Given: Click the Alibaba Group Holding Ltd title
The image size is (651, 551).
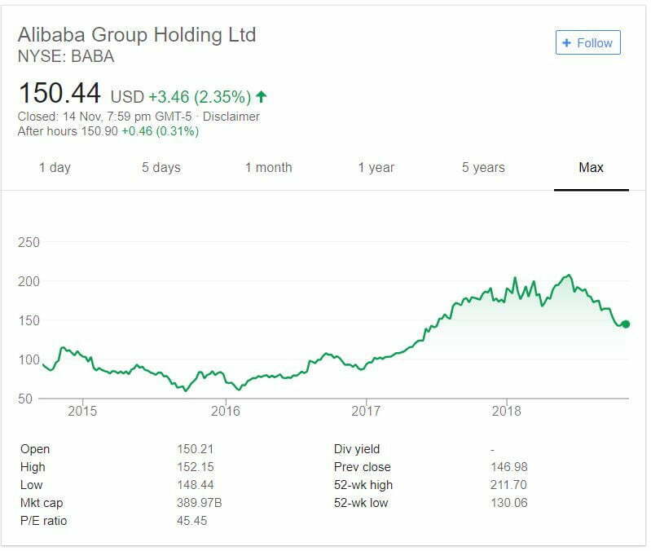Looking at the screenshot, I should click(x=137, y=35).
